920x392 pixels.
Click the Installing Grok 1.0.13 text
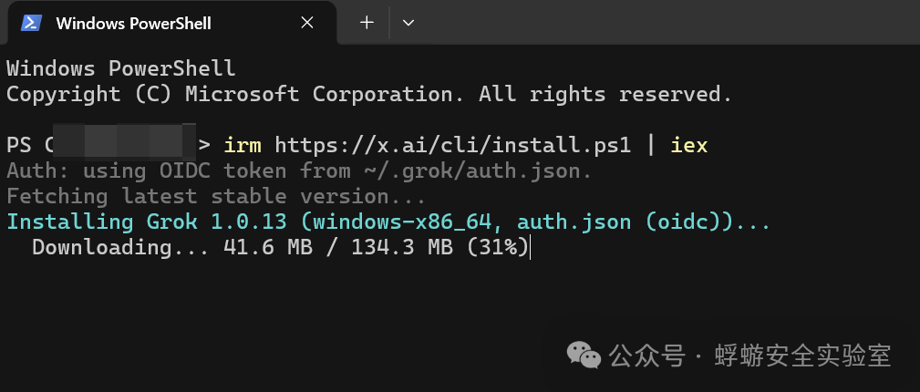[147, 222]
